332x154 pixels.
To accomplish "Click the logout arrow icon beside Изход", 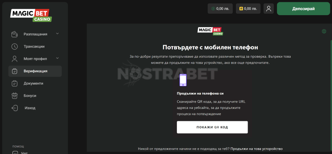I will click(14, 108).
